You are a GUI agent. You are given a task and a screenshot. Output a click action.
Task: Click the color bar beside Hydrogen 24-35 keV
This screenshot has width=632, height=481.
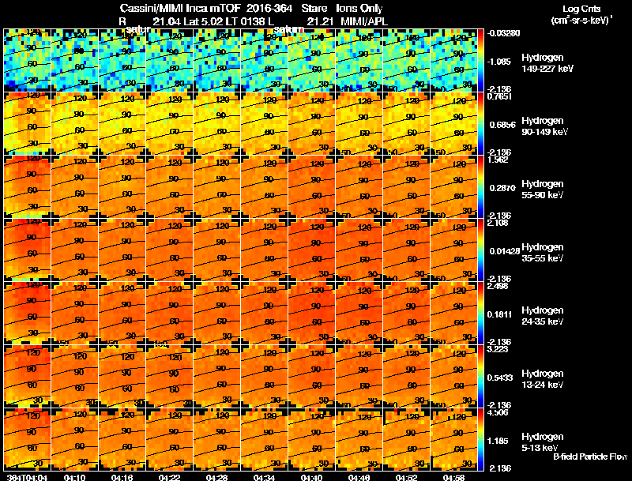[x=480, y=313]
